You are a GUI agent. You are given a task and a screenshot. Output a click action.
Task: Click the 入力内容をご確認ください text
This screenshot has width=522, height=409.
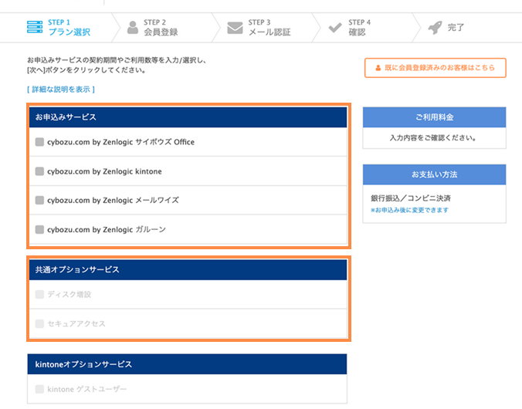point(432,138)
